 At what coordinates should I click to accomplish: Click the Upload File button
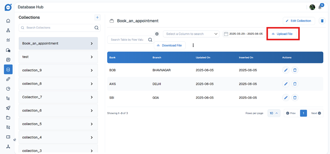(x=283, y=34)
